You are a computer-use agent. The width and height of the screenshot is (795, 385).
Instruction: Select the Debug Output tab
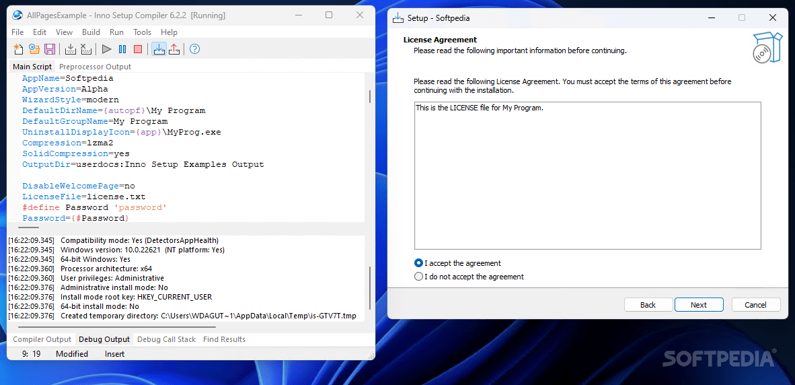point(104,339)
